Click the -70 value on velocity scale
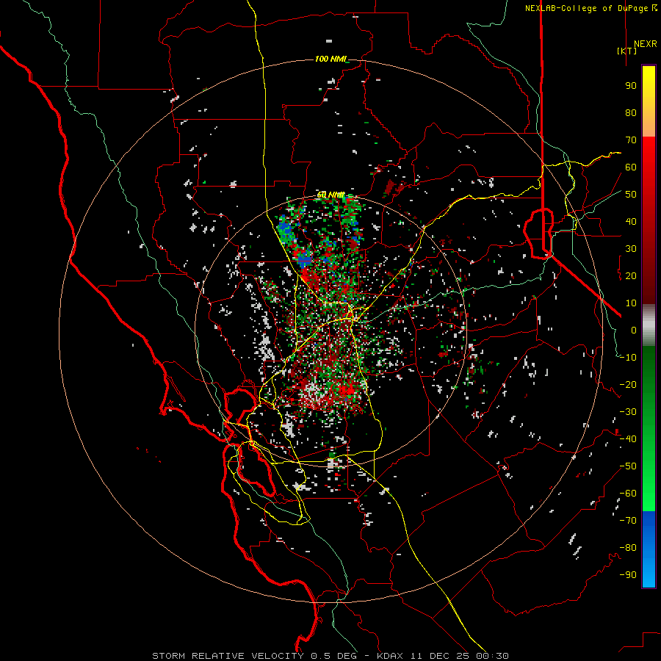The width and height of the screenshot is (661, 661). 628,521
